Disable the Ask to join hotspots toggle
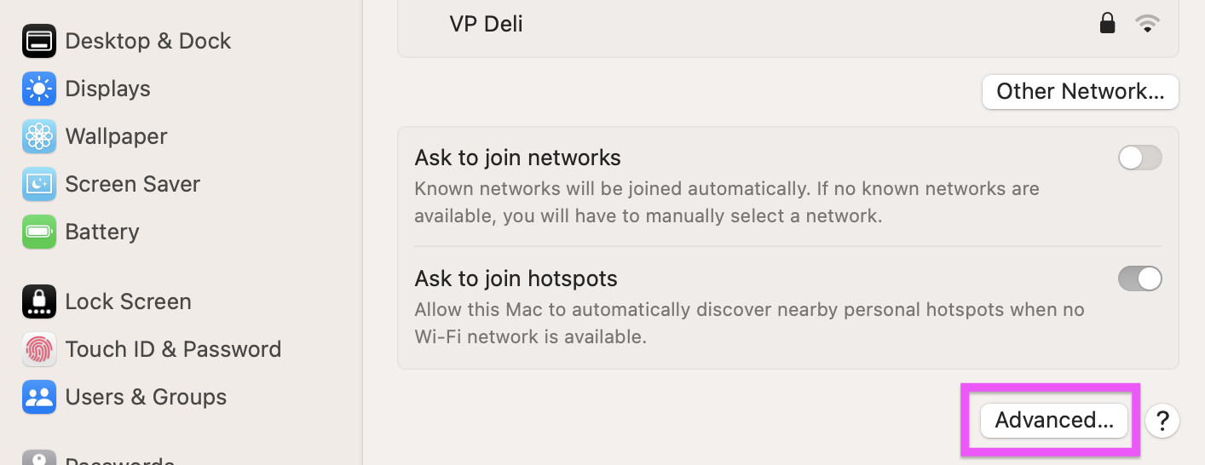 pyautogui.click(x=1139, y=278)
